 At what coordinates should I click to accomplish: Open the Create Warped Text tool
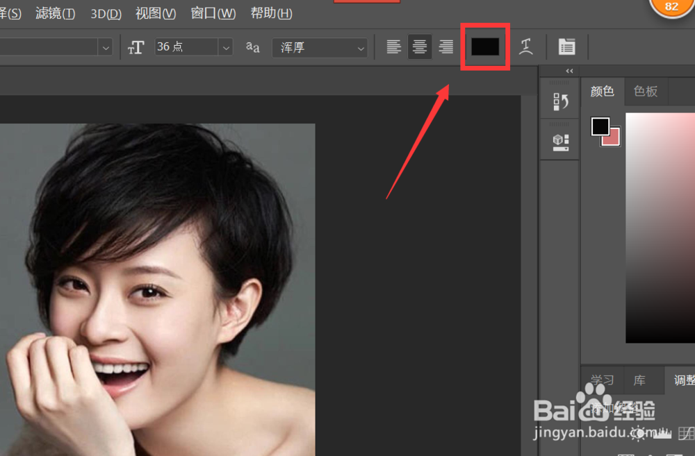[x=526, y=47]
